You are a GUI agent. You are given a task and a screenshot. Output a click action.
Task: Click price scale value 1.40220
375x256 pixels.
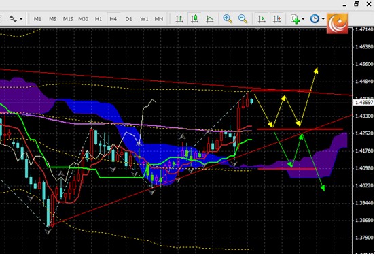click(364, 185)
